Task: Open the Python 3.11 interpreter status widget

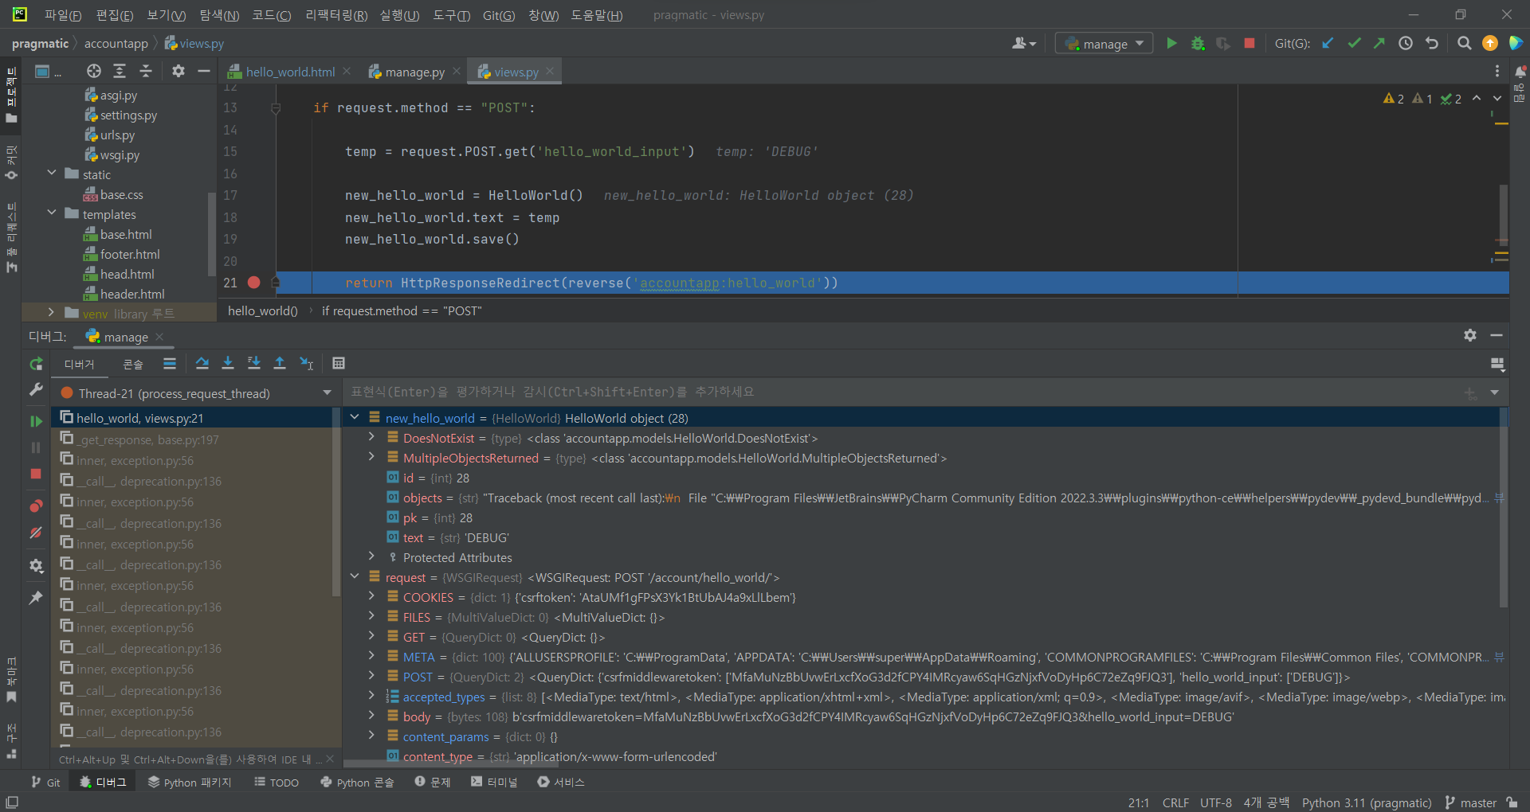Action: pyautogui.click(x=1366, y=802)
